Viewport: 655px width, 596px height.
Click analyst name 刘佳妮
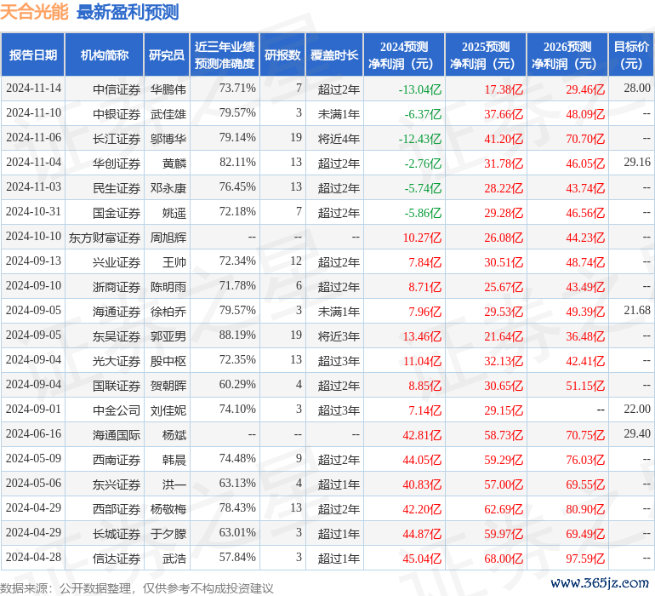click(x=168, y=410)
